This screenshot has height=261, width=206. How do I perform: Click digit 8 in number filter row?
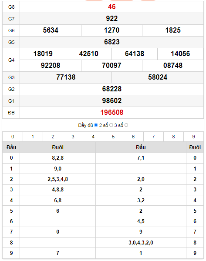(x=173, y=137)
